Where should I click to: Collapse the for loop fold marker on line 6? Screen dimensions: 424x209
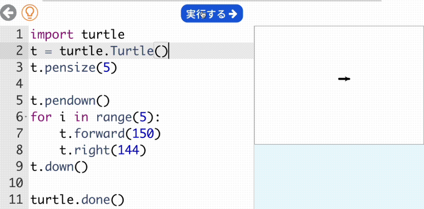coord(26,117)
